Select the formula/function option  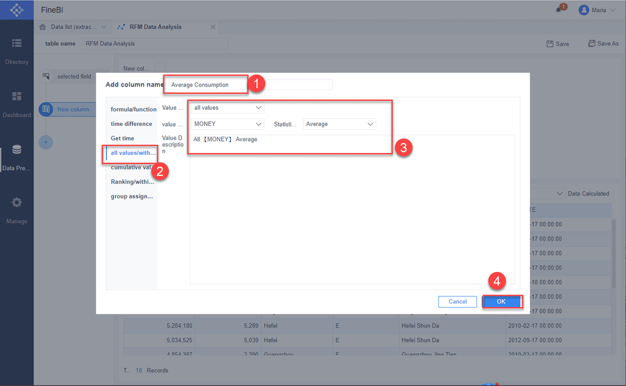(133, 109)
